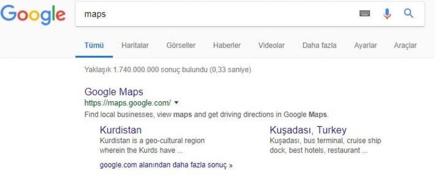Click the snippet 'Find local businesses, view maps'
435x188 pixels.
pos(138,115)
